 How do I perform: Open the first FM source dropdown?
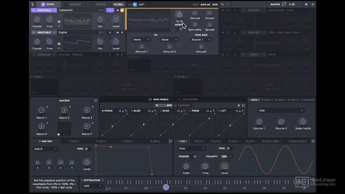click(x=141, y=39)
